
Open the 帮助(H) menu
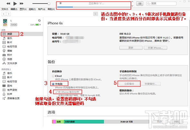pyautogui.click(x=51, y=9)
